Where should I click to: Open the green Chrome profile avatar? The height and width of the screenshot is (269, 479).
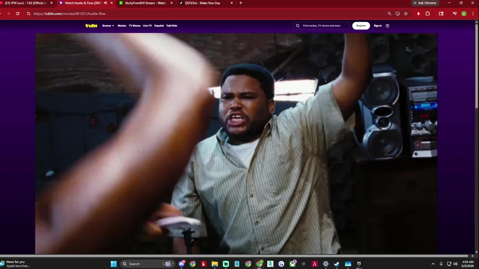pos(464,13)
